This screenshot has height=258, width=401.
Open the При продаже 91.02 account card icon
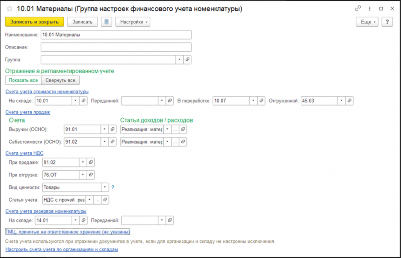[91, 162]
